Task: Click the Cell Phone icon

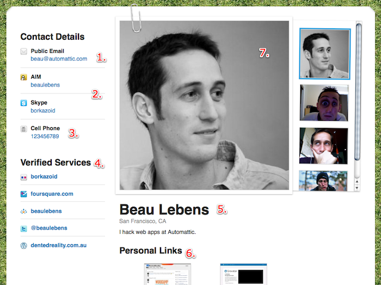Action: click(23, 129)
